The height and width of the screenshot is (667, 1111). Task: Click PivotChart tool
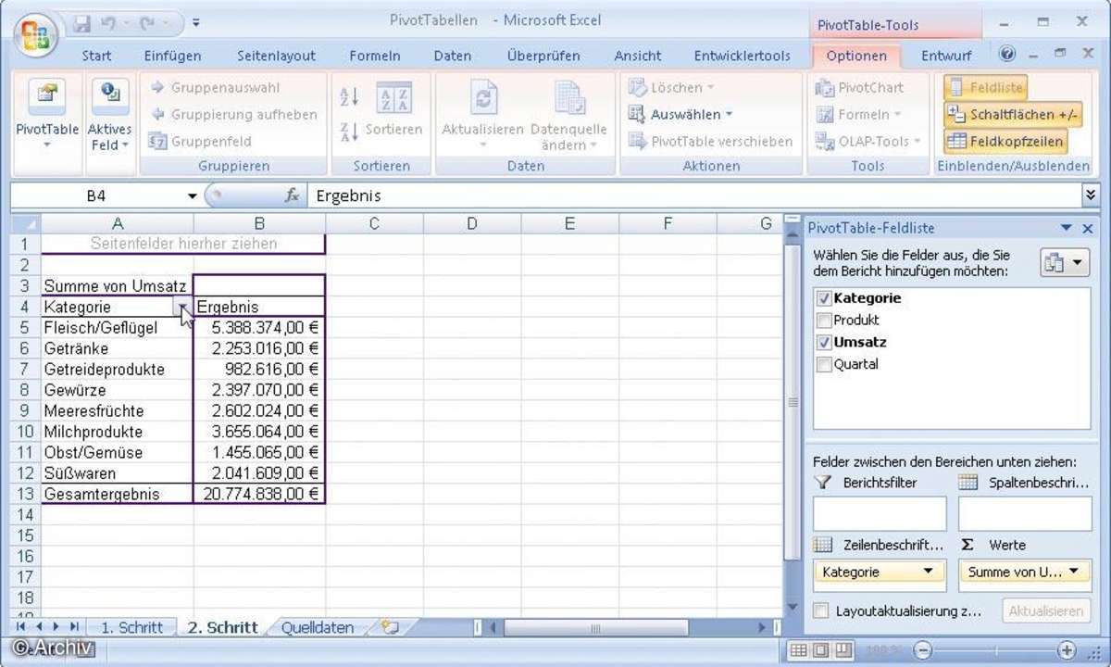click(859, 87)
